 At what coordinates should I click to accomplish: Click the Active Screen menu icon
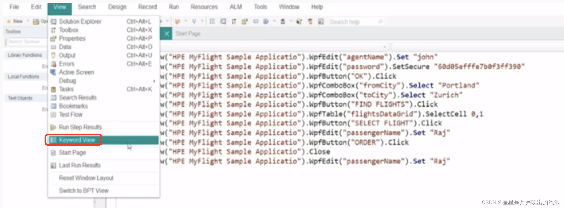[53, 72]
